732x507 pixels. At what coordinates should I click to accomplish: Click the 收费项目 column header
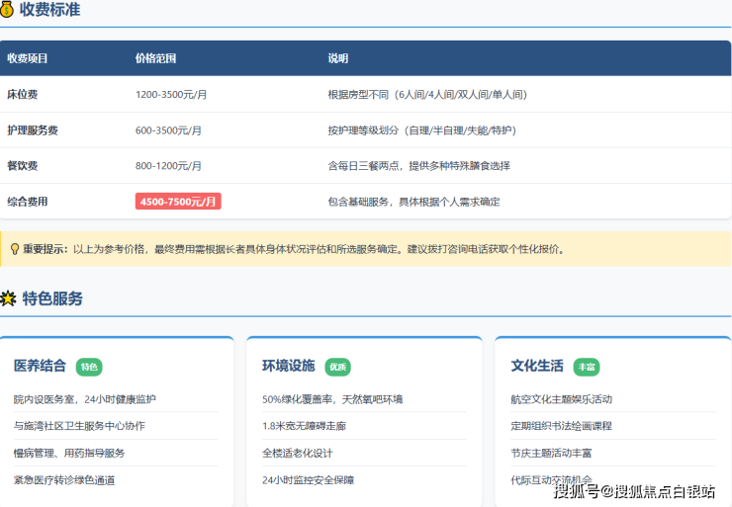tap(28, 58)
